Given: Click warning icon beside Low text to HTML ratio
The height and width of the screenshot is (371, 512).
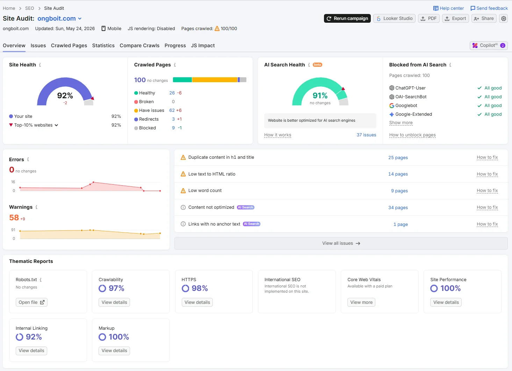Looking at the screenshot, I should (x=183, y=174).
